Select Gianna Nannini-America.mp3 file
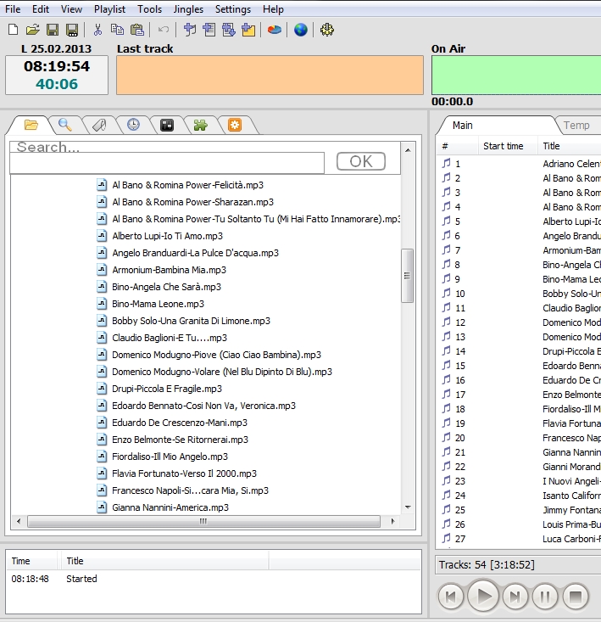 click(164, 507)
